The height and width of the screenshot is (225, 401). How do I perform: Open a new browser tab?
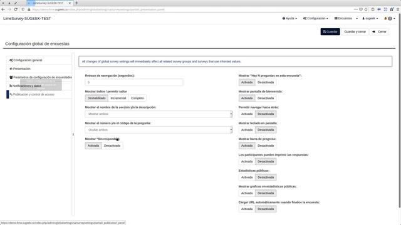tap(76, 3)
